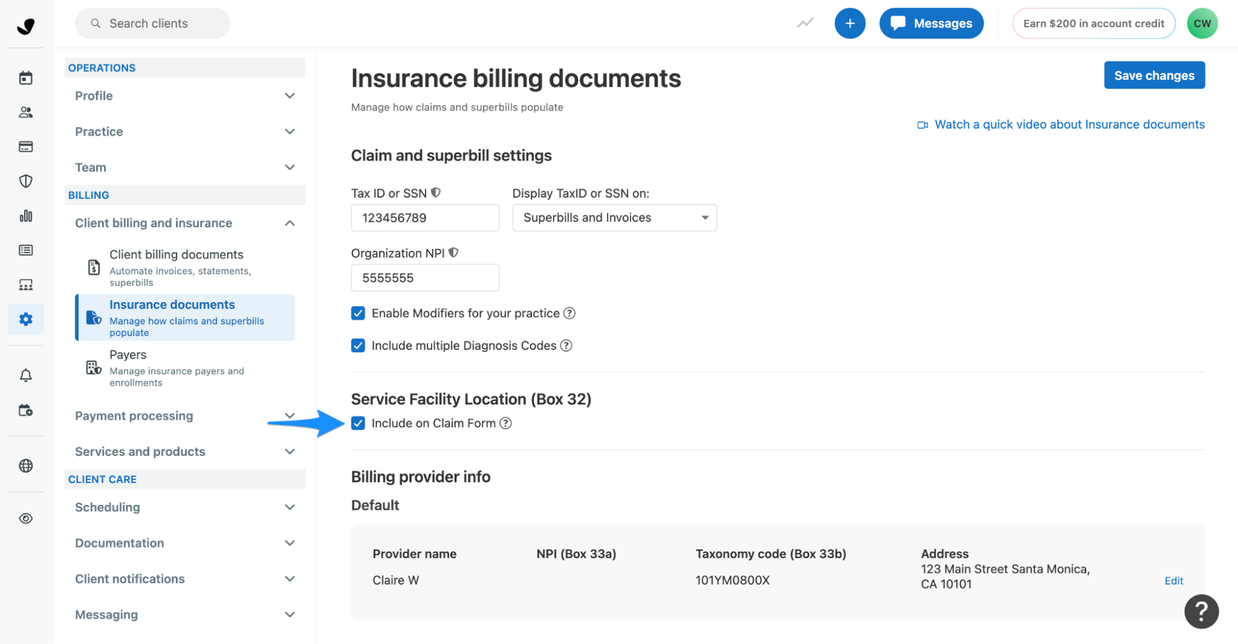Open the clients people icon
The image size is (1238, 644).
point(25,112)
